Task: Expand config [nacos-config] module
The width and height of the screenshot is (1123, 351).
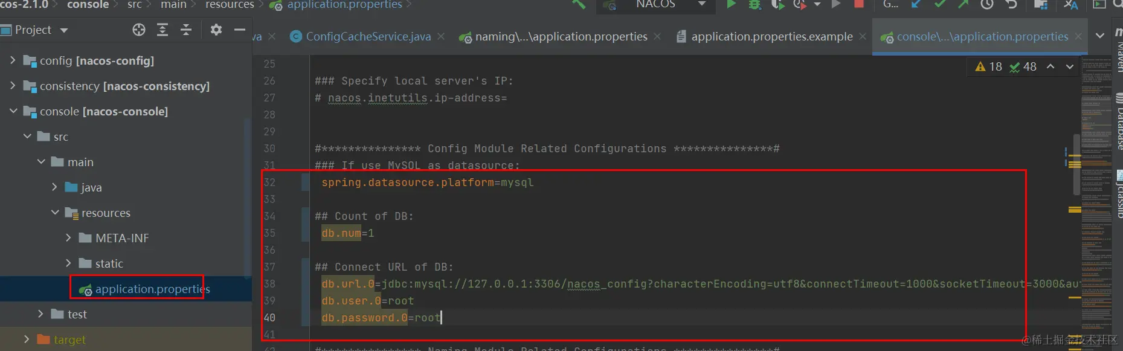Action: [x=13, y=60]
